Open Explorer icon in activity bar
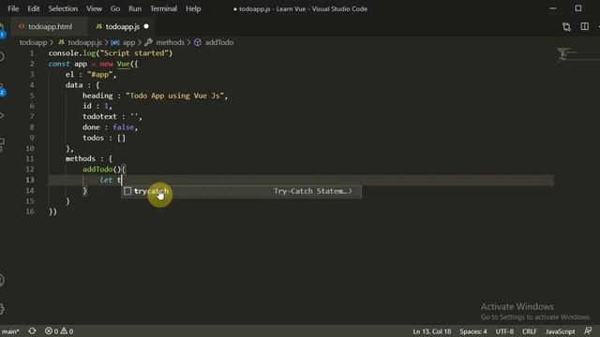Screen dimensions: 600x337 [2, 31]
